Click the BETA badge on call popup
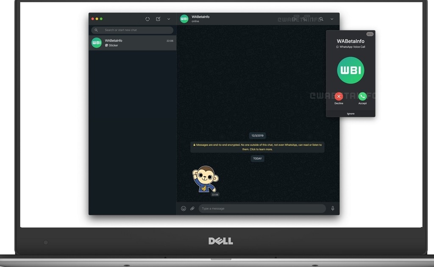 click(x=370, y=34)
